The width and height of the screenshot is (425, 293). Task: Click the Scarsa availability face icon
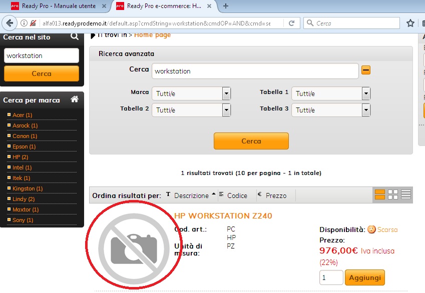(371, 229)
